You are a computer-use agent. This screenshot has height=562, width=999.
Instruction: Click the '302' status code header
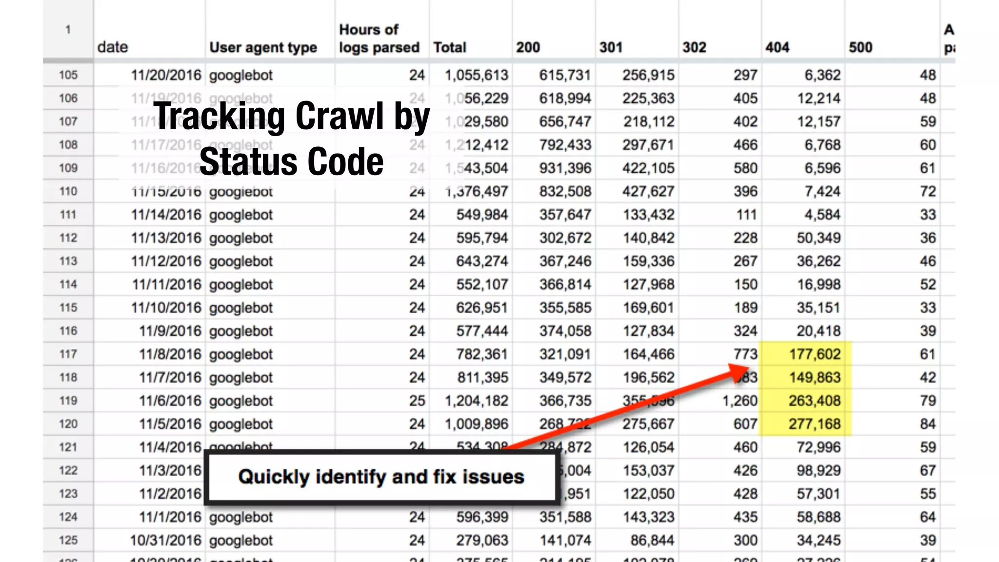720,30
